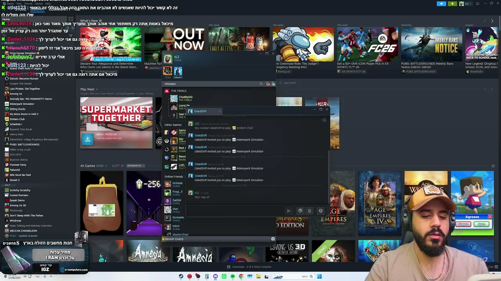The image size is (501, 281).
Task: Collapse the Play Next shelf dropdown
Action: [97, 89]
